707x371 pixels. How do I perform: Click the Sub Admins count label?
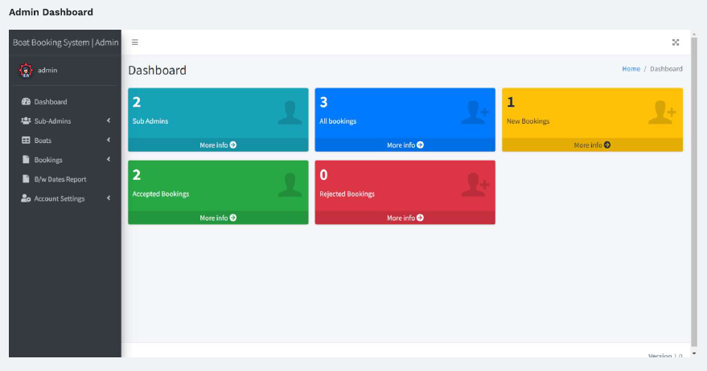point(150,121)
